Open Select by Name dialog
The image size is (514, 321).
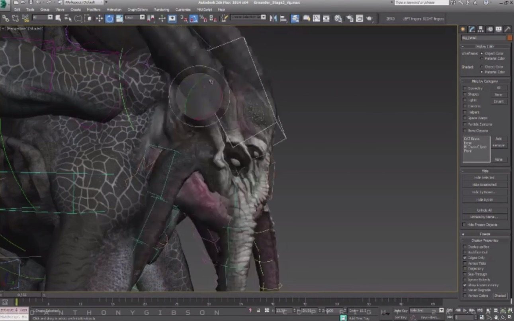click(68, 18)
